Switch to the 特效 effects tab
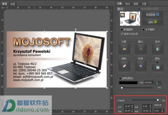 128,4
